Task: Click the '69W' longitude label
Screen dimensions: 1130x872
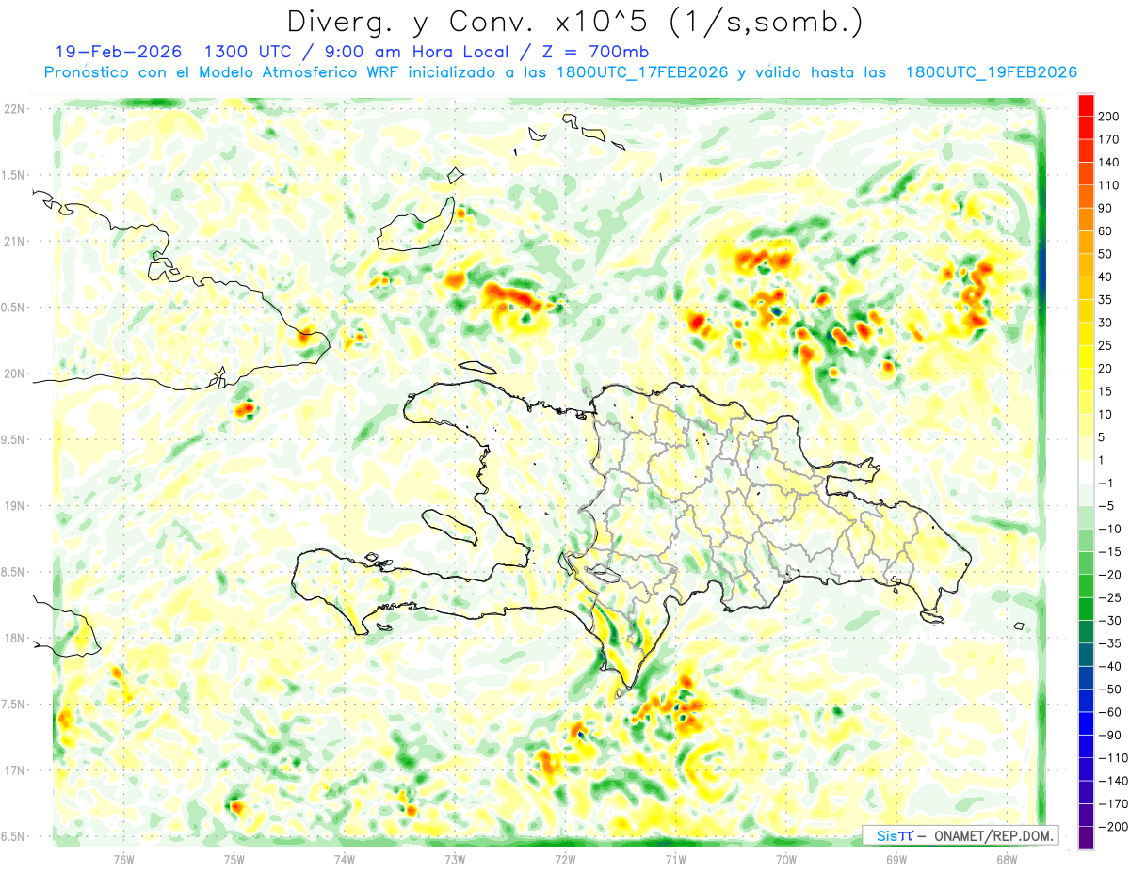Action: click(896, 858)
